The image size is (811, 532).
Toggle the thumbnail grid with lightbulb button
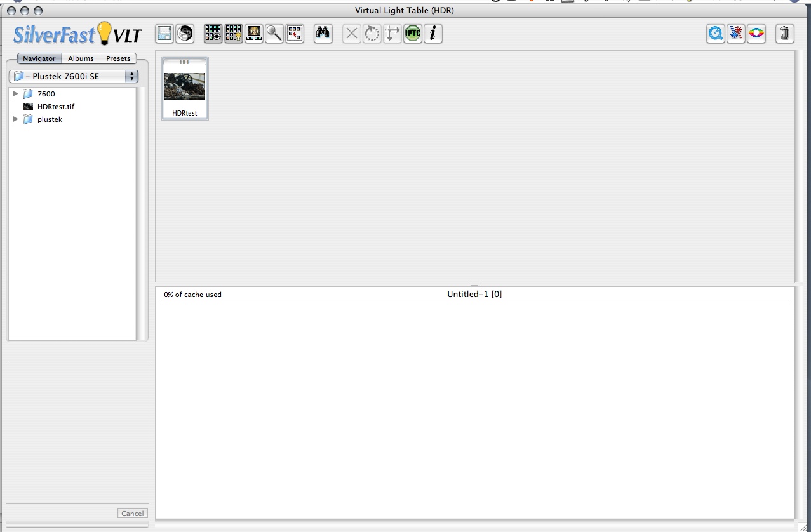pos(234,34)
